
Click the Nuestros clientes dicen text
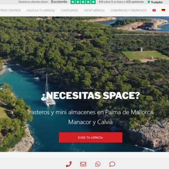click(33, 2)
